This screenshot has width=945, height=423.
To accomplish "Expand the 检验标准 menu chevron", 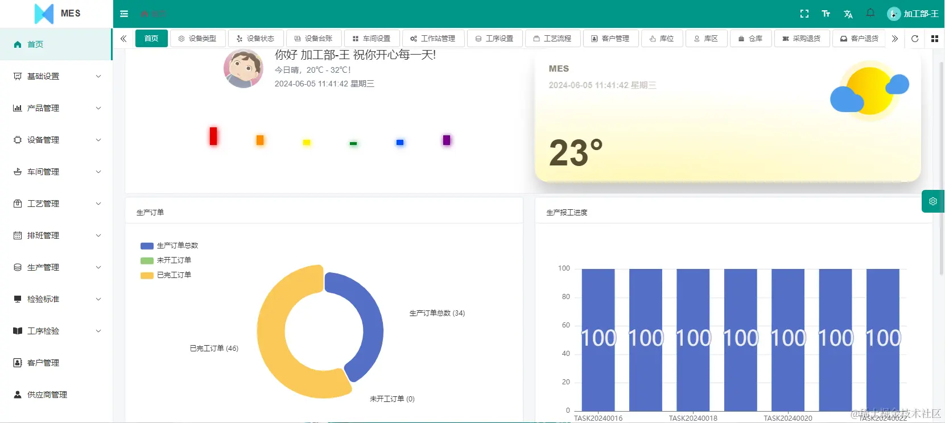I will [x=98, y=299].
